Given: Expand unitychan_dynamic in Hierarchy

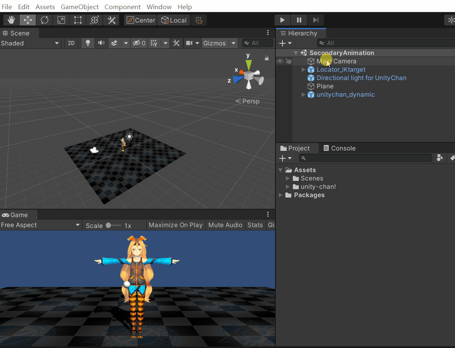Looking at the screenshot, I should click(303, 95).
